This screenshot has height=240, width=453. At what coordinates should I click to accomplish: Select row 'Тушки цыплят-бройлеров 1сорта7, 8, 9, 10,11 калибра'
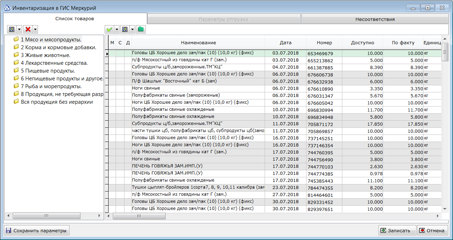pyautogui.click(x=275, y=188)
